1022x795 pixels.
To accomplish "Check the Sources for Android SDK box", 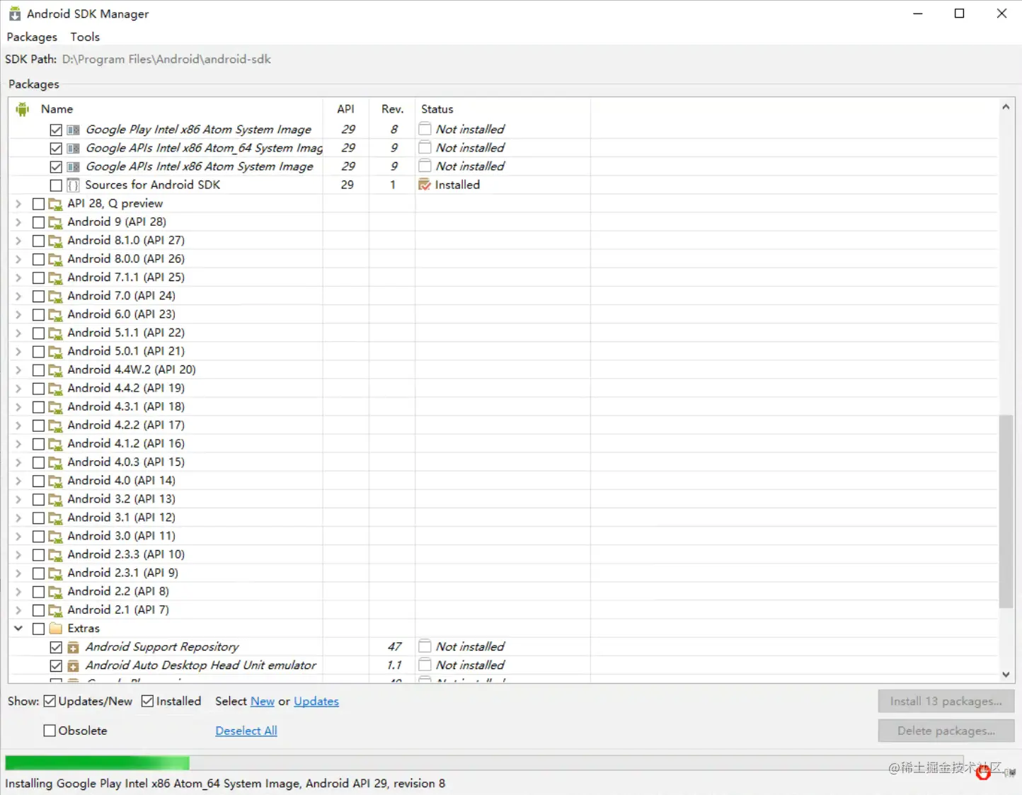I will [x=56, y=185].
